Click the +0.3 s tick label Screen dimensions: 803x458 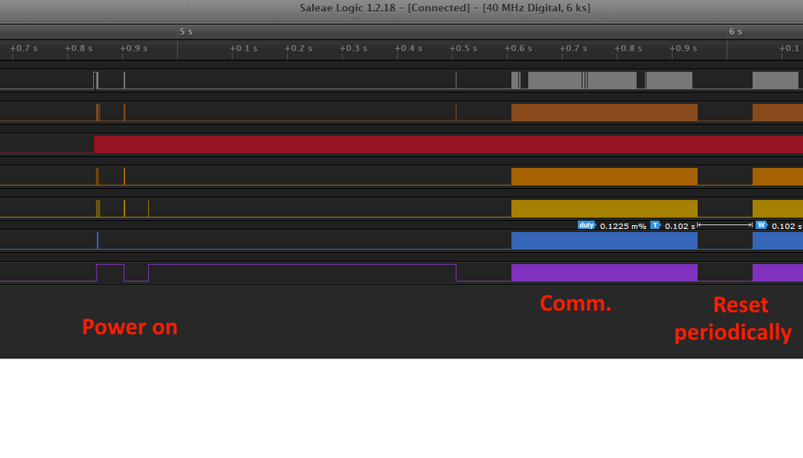coord(354,49)
